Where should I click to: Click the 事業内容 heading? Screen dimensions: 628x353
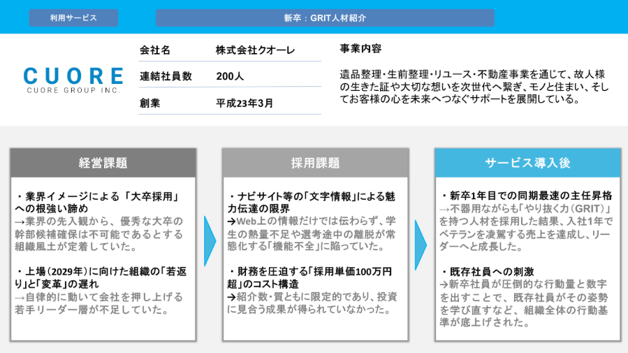point(360,49)
